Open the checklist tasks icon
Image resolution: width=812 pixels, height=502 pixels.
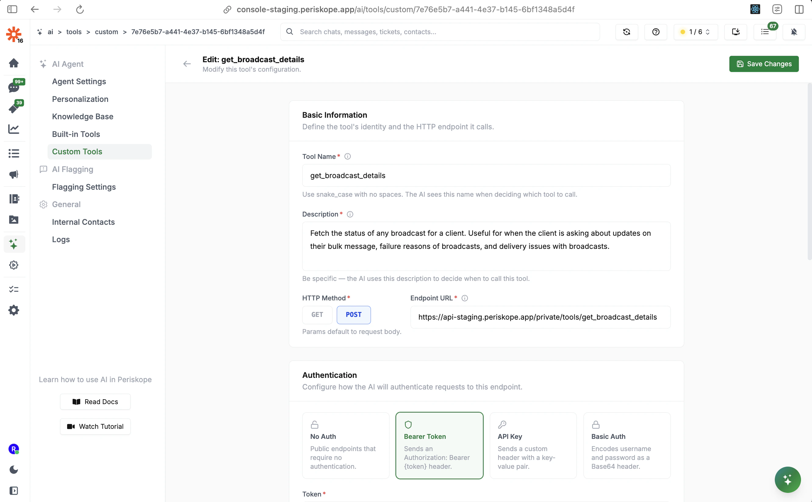tap(14, 289)
